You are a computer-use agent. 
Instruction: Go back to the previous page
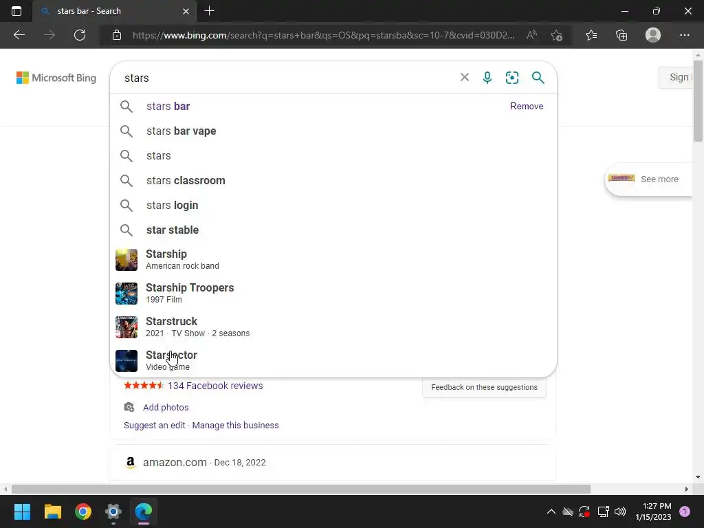point(19,35)
